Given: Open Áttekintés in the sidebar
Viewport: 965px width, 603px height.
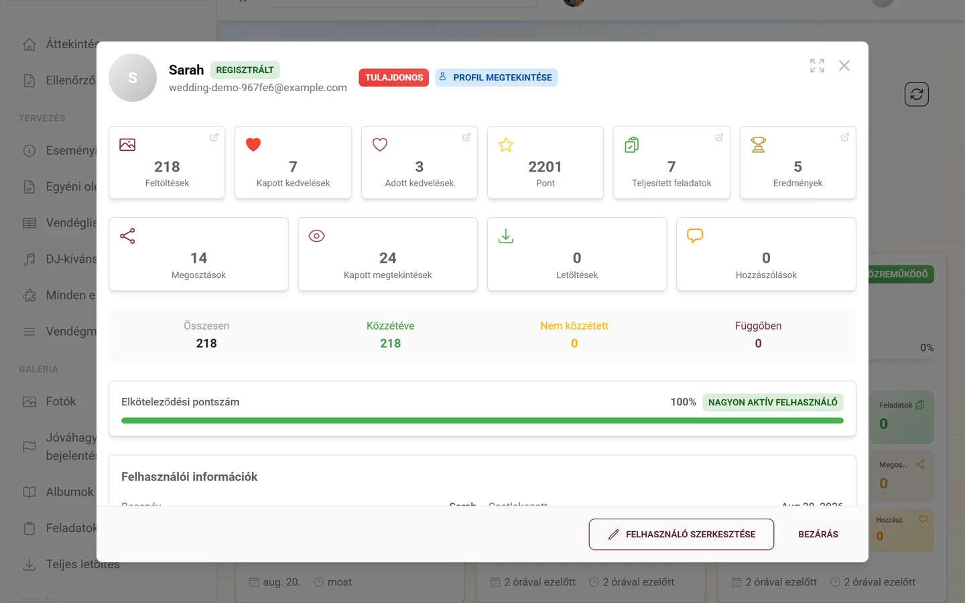Looking at the screenshot, I should coord(60,44).
